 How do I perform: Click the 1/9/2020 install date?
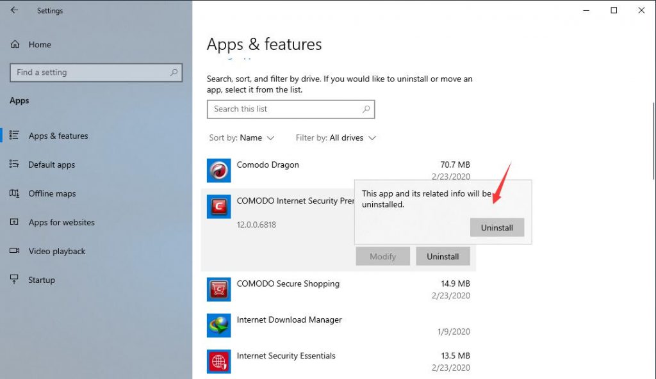pyautogui.click(x=454, y=332)
